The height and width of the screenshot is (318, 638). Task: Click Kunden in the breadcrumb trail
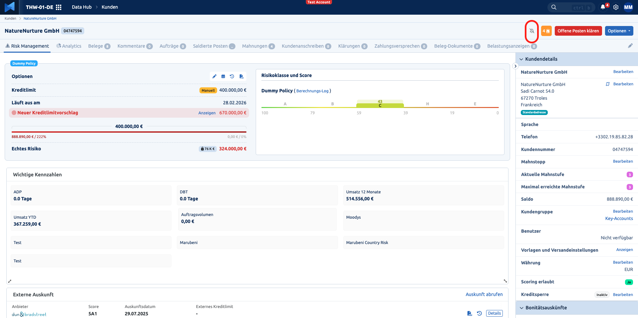[10, 19]
